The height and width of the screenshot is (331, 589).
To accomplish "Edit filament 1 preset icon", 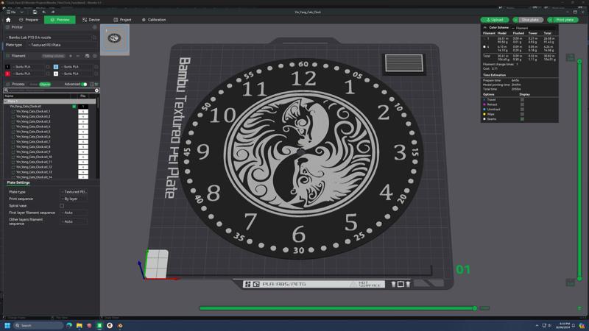I will 48,67.
